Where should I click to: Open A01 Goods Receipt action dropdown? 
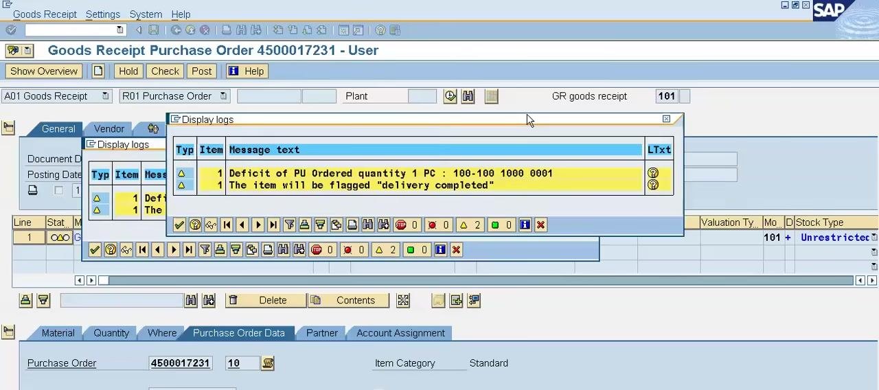tap(105, 96)
